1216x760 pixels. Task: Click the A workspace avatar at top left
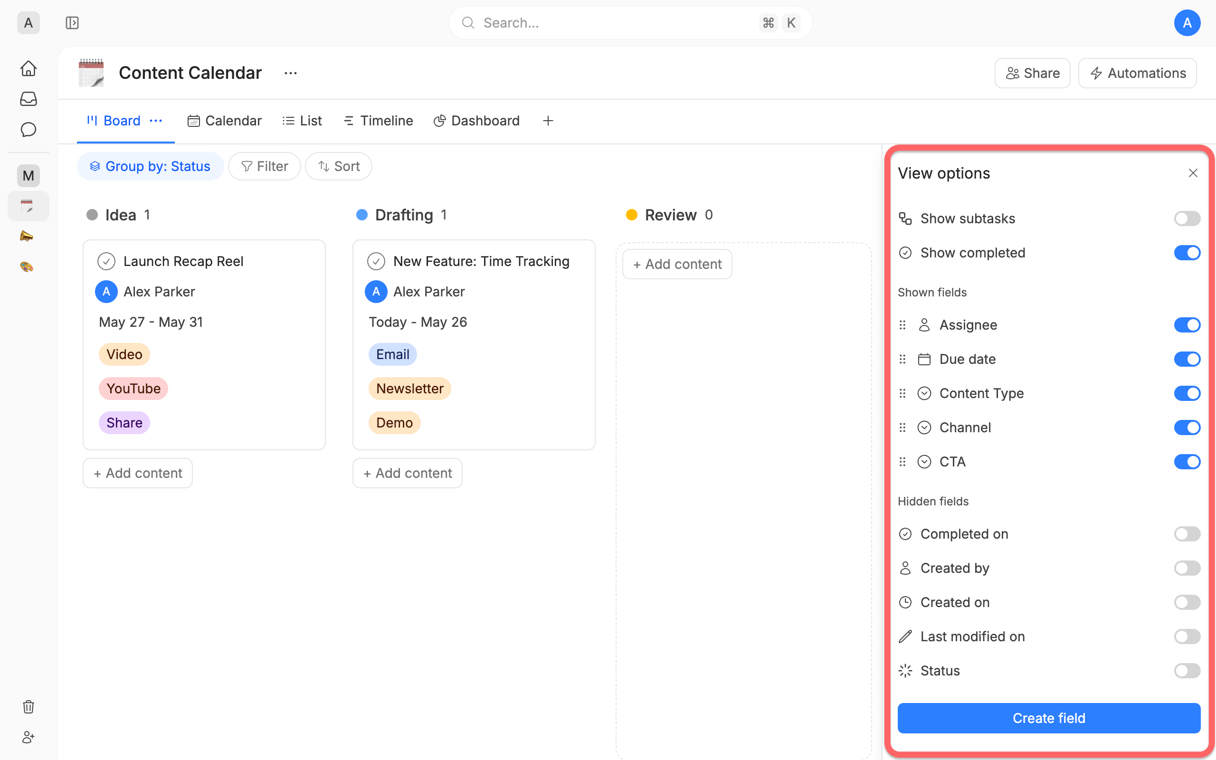pos(28,23)
